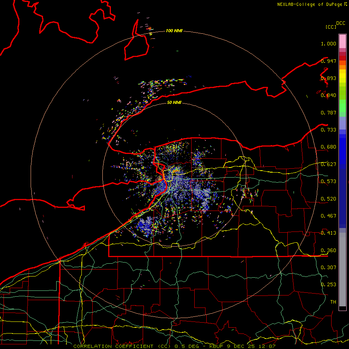Image resolution: width=349 pixels, height=349 pixels.
Task: Click the 0.680 legend value
Action: [x=328, y=147]
